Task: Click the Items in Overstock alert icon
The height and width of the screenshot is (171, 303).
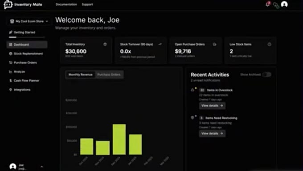Action: coord(192,90)
